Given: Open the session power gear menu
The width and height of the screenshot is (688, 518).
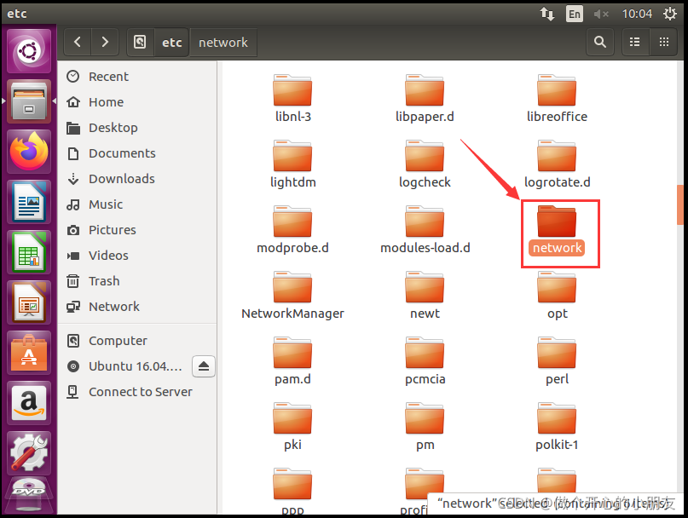Looking at the screenshot, I should 670,14.
